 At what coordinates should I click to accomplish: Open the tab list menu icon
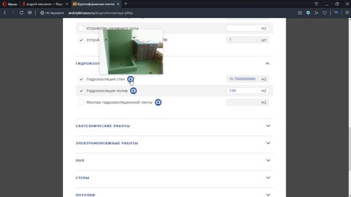point(316,4)
